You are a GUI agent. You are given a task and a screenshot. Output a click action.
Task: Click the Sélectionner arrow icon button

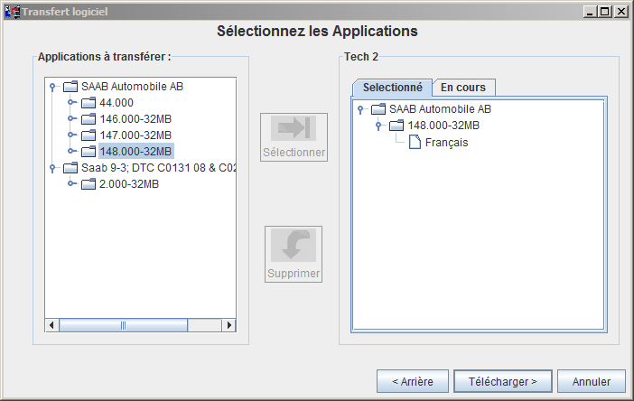tap(294, 128)
